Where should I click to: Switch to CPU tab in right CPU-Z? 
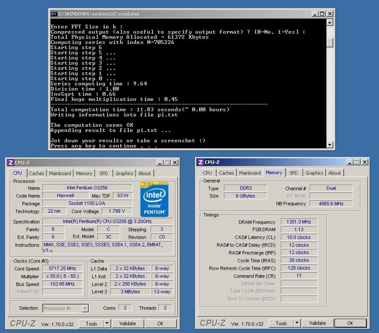208,173
